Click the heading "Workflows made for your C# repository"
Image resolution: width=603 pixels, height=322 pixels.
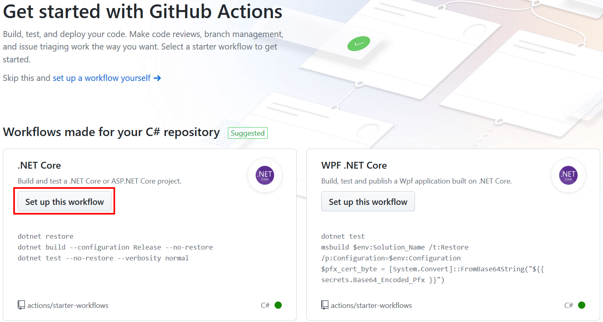pos(111,132)
